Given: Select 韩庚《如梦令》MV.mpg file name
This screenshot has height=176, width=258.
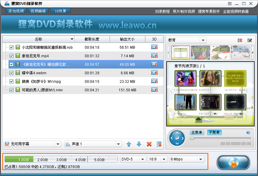Looking at the screenshot, I should pyautogui.click(x=41, y=81).
